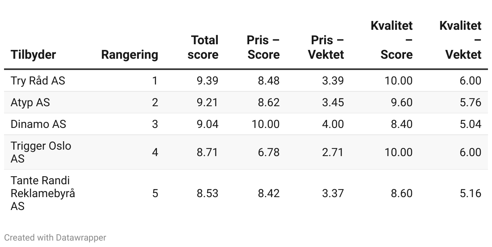Click the Kvalitet – Score column header

[392, 40]
